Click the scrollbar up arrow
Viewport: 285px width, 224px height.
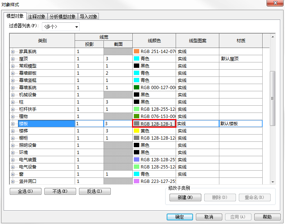(273, 37)
